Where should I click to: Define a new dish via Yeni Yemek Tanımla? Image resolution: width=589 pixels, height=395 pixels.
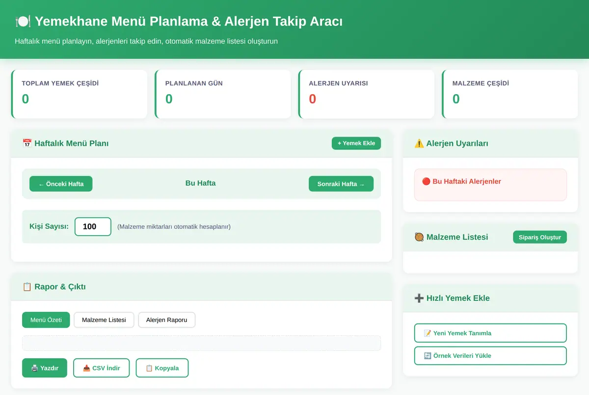(x=490, y=333)
